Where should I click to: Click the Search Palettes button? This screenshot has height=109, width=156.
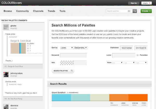[63, 71]
